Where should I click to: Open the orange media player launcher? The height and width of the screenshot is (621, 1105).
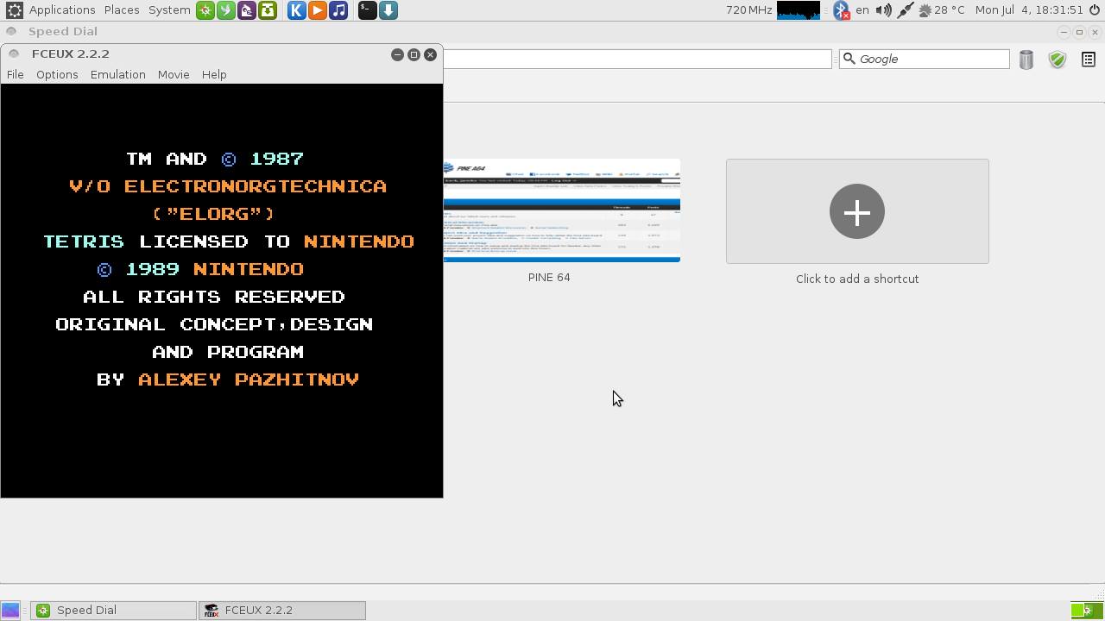318,10
